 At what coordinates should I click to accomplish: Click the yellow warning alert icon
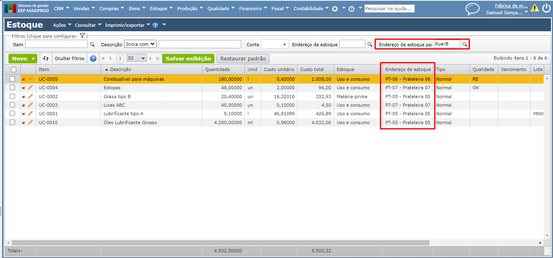[535, 8]
